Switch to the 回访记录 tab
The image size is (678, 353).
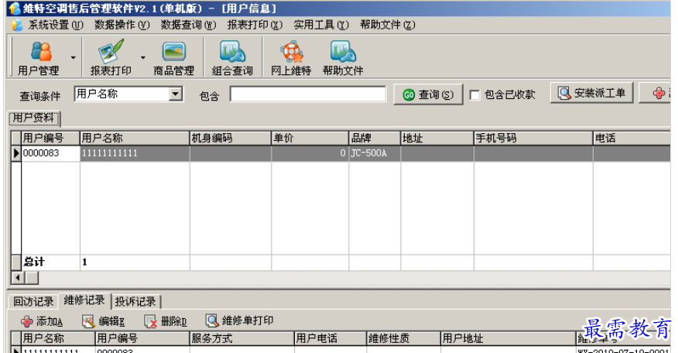coord(33,302)
